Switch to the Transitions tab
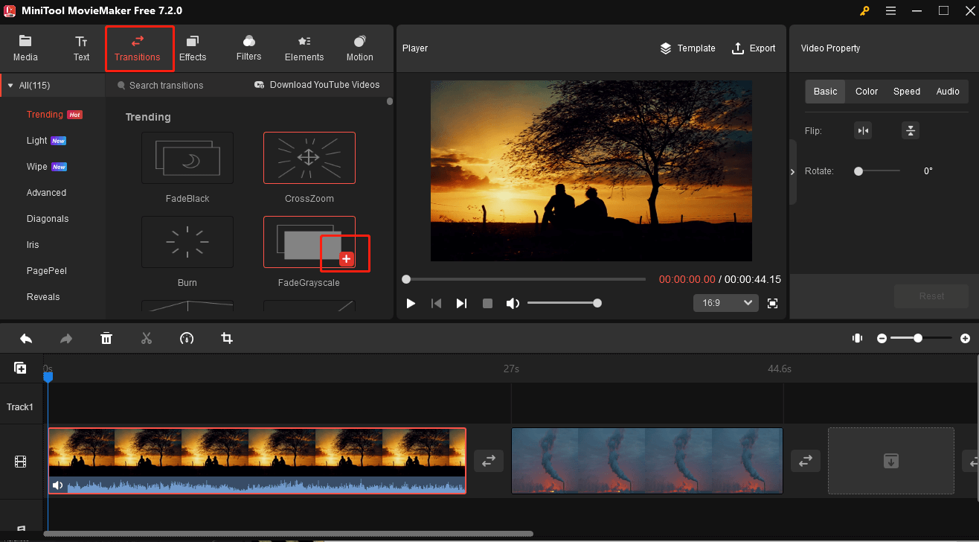979x542 pixels. point(138,48)
